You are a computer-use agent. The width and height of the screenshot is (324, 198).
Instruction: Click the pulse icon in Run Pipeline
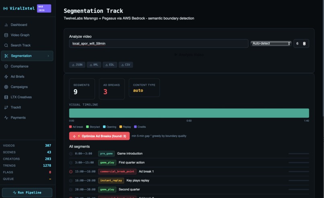14,193
